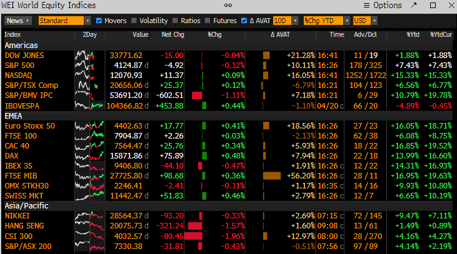This screenshot has height=254, width=457.
Task: Expand the Standard view dropdown
Action: coord(88,21)
